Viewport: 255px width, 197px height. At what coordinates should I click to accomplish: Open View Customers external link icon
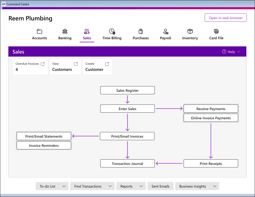click(x=76, y=64)
